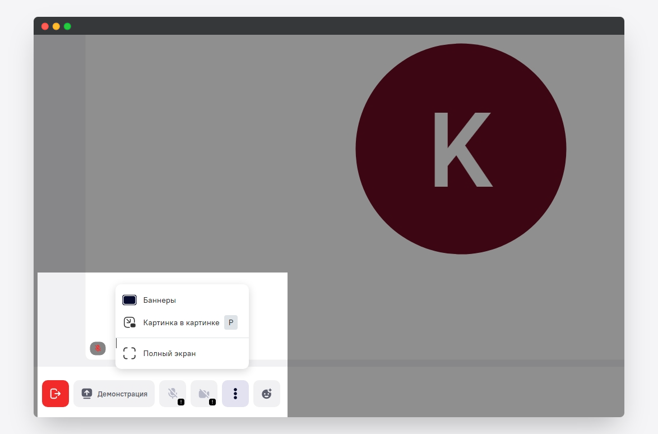This screenshot has height=434, width=658.
Task: Click the participant avatar with letter K
Action: 461,149
